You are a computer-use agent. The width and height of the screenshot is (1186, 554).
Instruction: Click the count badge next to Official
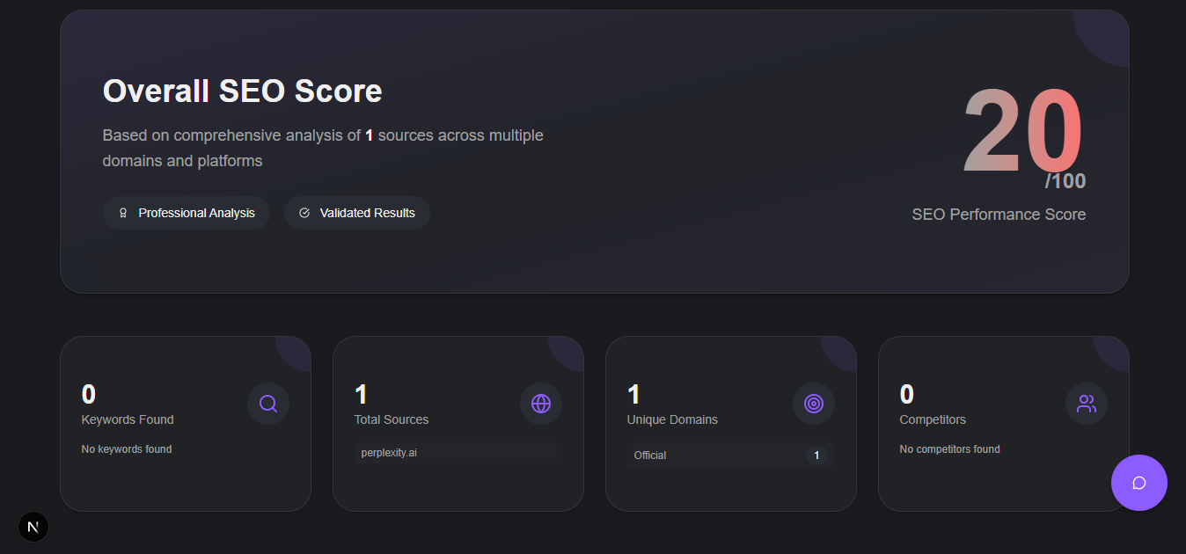pyautogui.click(x=816, y=455)
